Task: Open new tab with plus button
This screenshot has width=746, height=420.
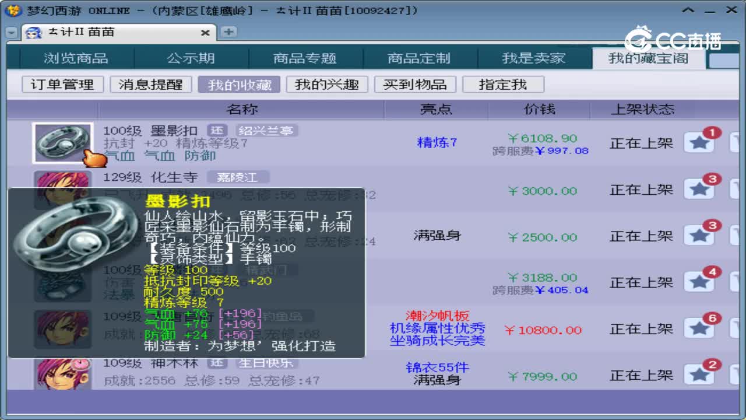Action: 228,32
